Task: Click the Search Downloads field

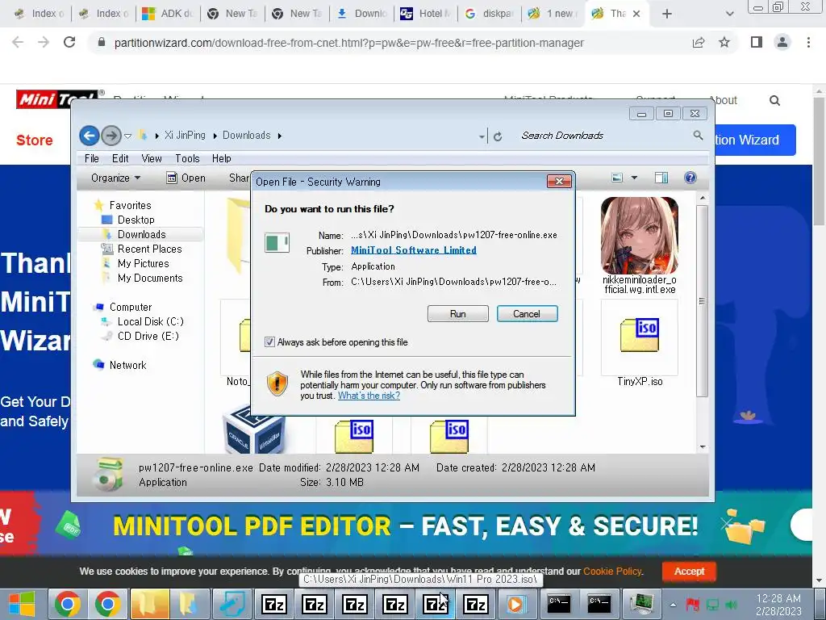Action: pyautogui.click(x=603, y=136)
